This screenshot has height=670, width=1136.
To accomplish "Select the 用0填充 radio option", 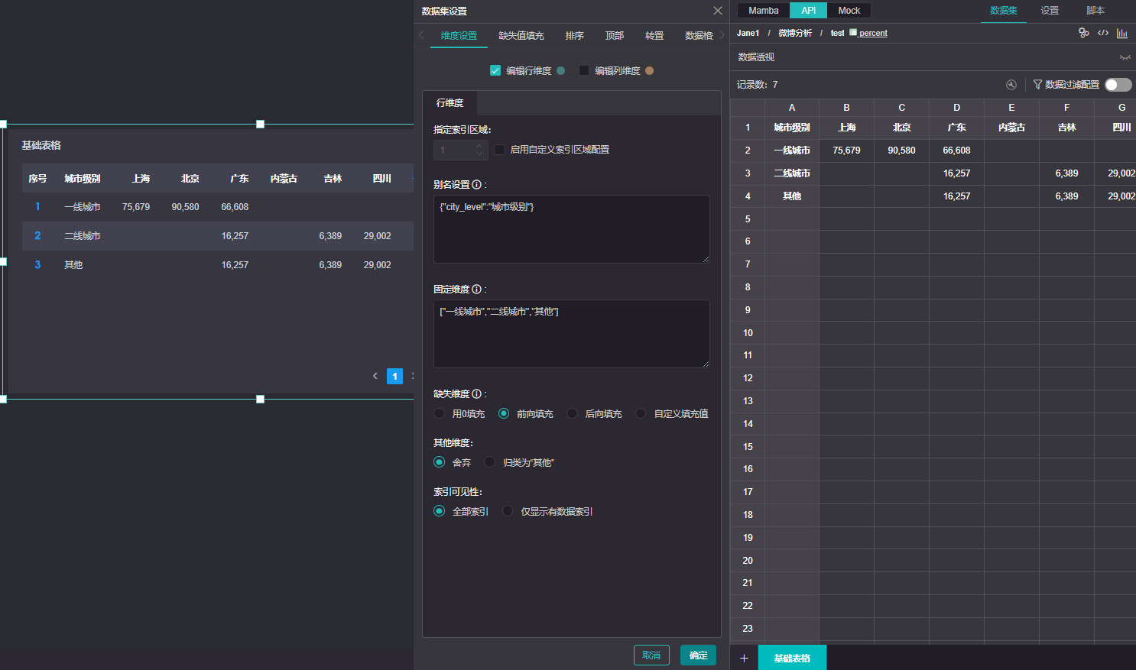I will (439, 413).
